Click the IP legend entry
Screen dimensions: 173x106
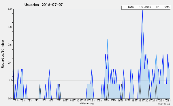tap(155, 7)
